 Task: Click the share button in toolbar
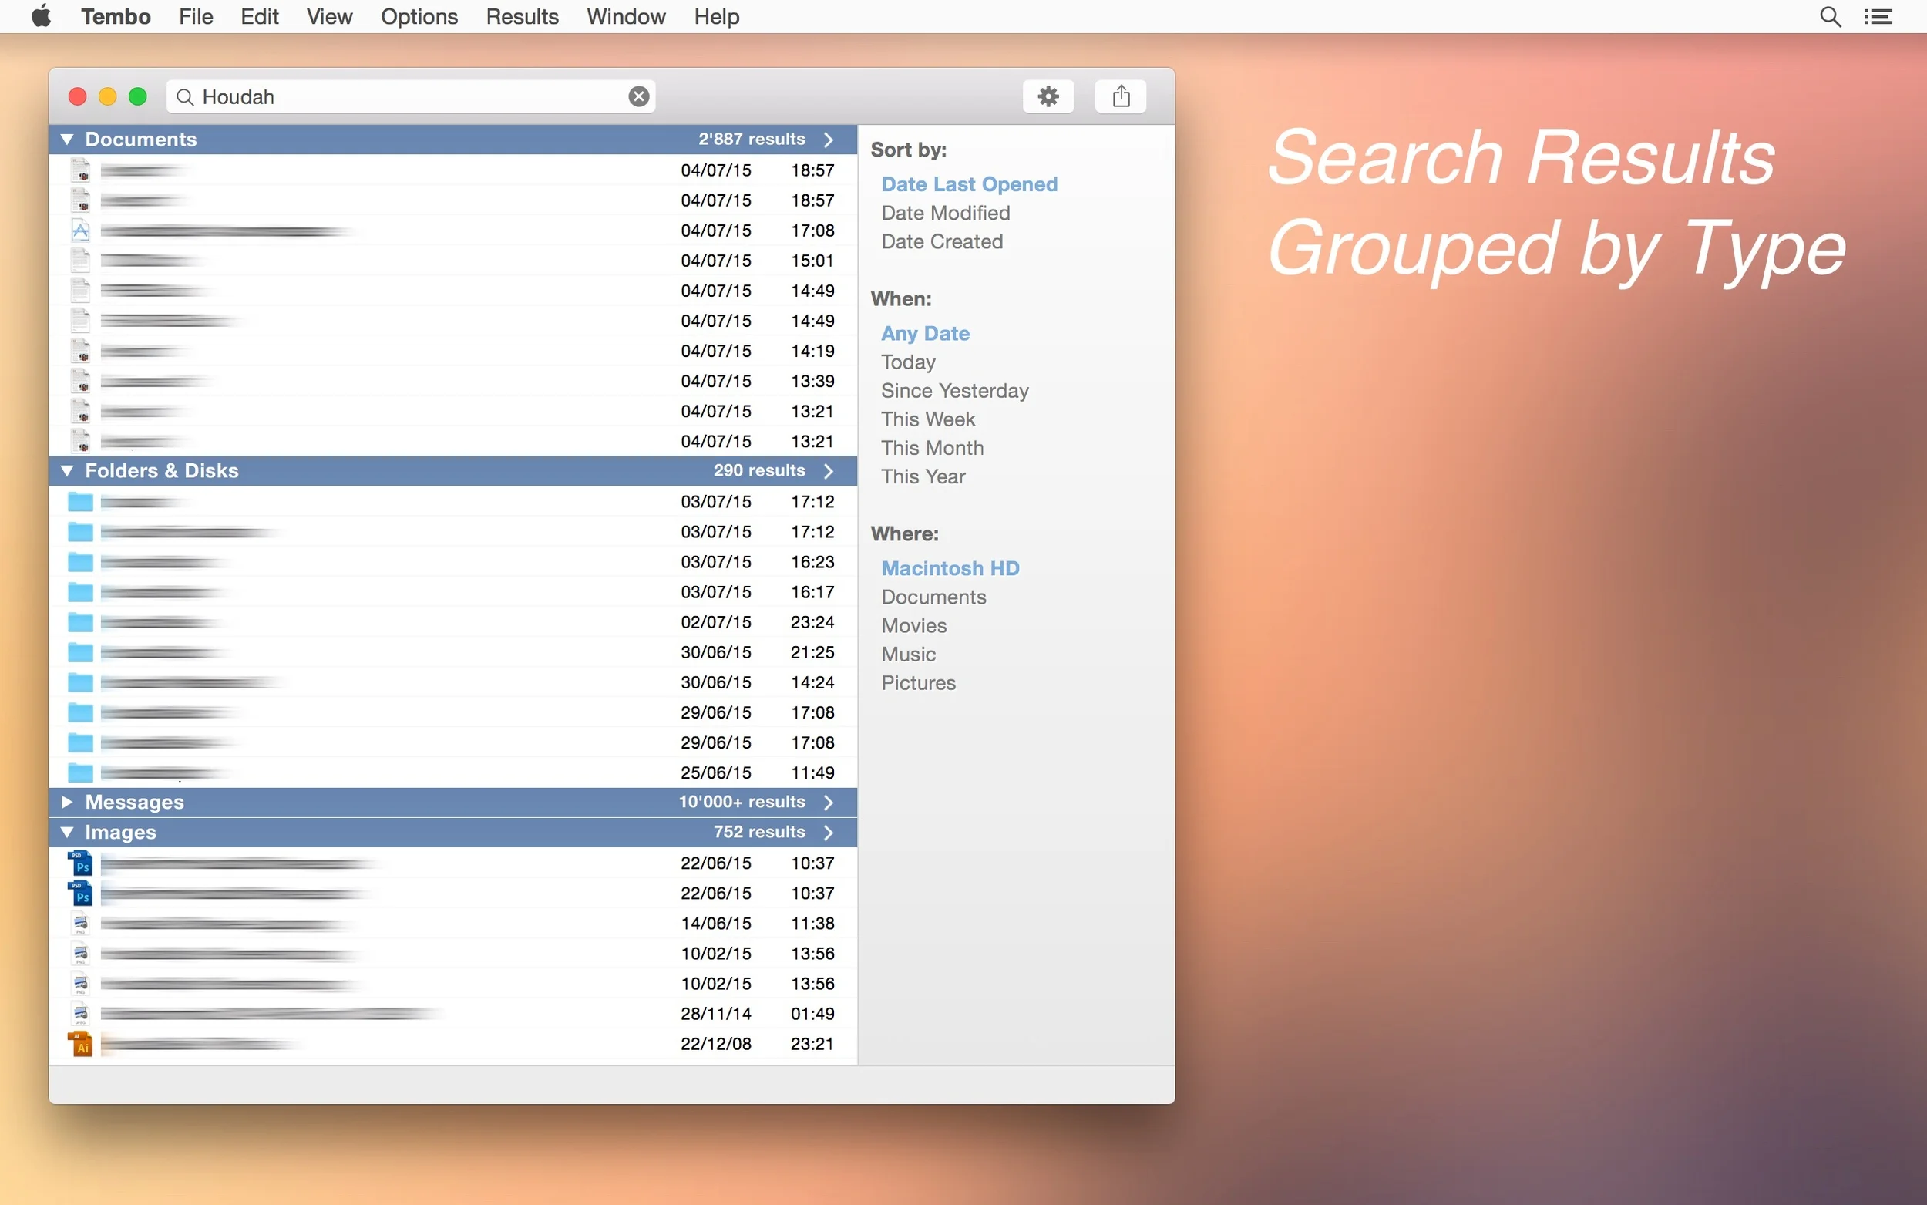pos(1120,96)
